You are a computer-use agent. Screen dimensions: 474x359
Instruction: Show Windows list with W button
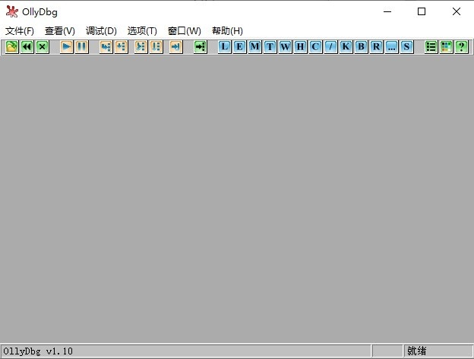(x=285, y=47)
